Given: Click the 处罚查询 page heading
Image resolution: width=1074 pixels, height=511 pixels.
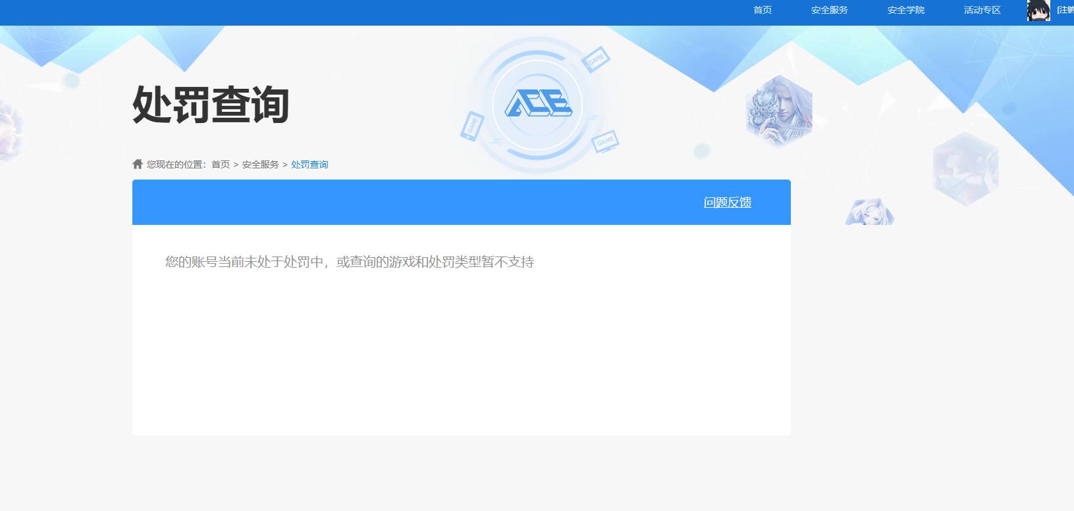Looking at the screenshot, I should (211, 105).
